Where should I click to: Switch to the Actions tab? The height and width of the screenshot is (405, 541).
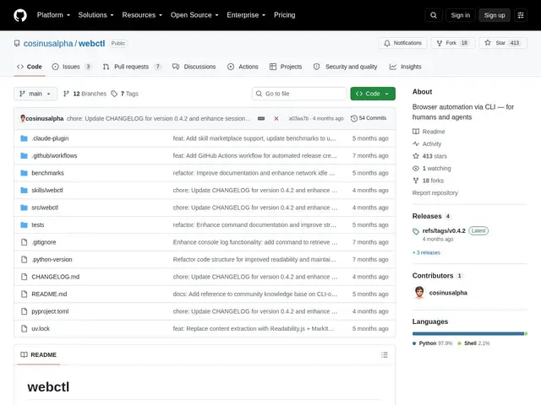pos(243,67)
